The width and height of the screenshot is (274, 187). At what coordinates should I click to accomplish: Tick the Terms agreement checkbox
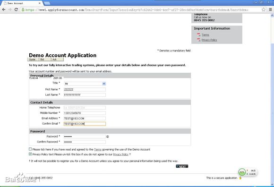(x=30, y=149)
